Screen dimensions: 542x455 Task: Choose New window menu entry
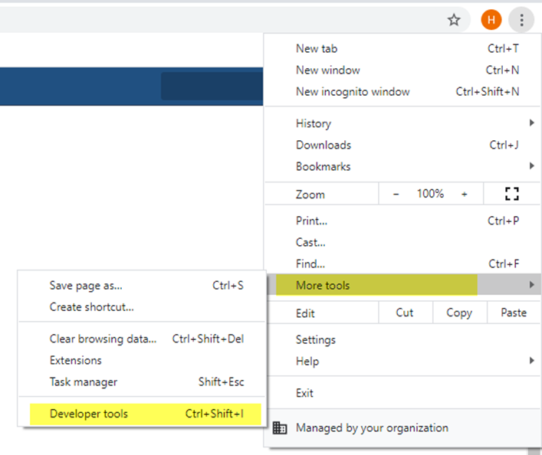(402, 70)
